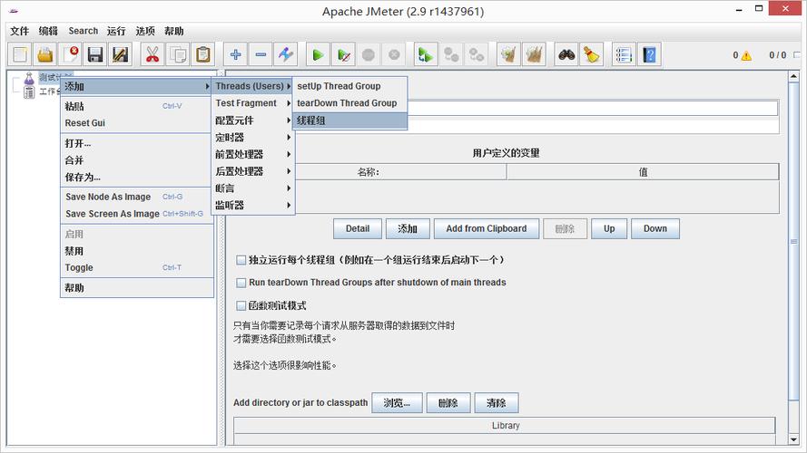
Task: Click the green Start test button
Action: 318,54
